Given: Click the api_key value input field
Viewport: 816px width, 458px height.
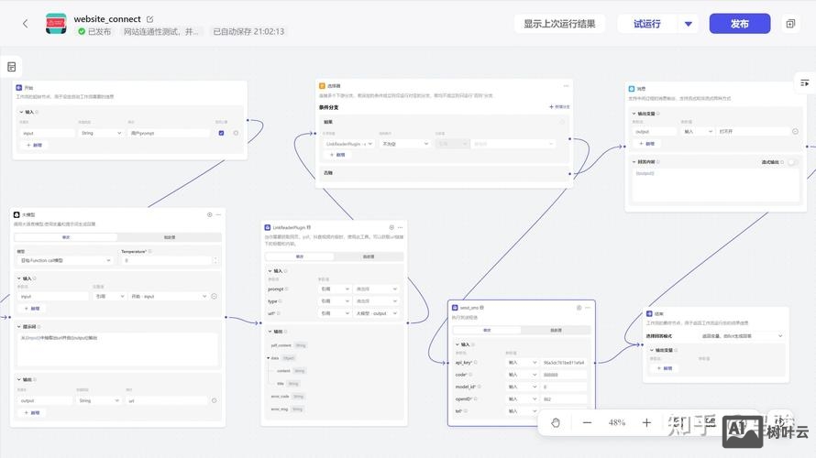Looking at the screenshot, I should tap(564, 363).
